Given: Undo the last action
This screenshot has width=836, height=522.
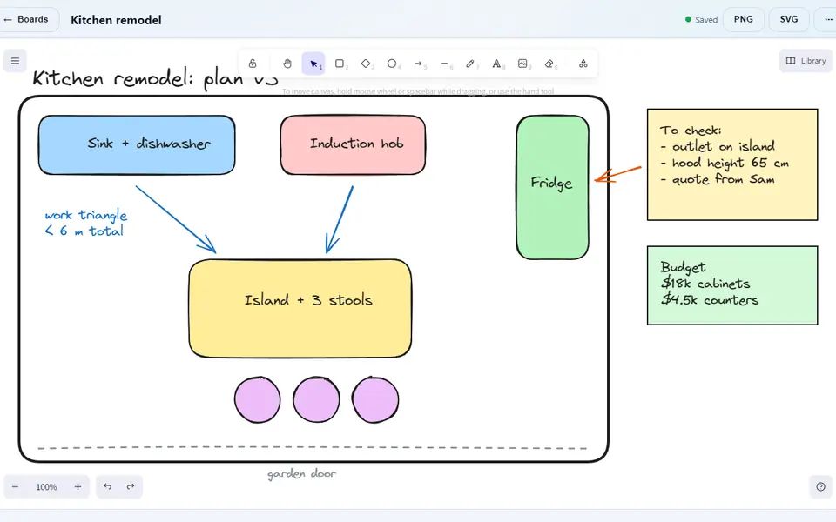Looking at the screenshot, I should 108,487.
